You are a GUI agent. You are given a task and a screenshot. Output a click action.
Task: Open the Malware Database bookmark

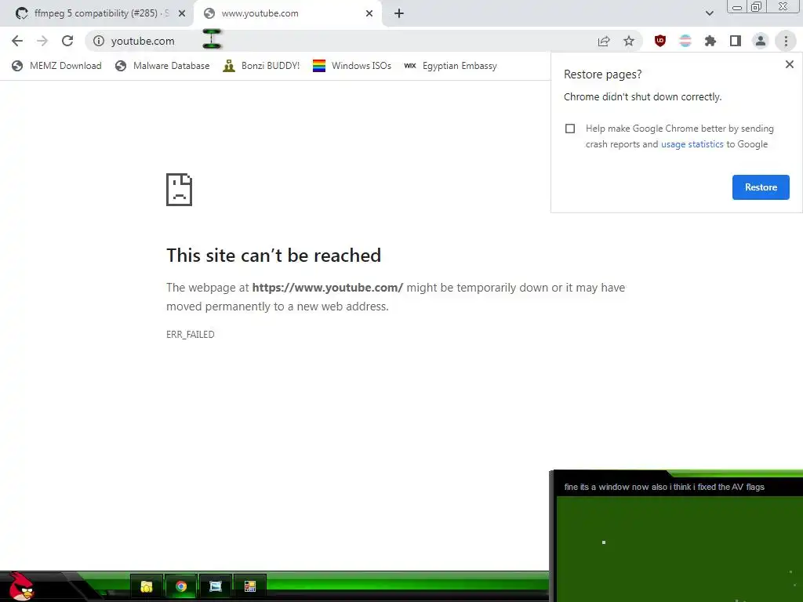[163, 66]
